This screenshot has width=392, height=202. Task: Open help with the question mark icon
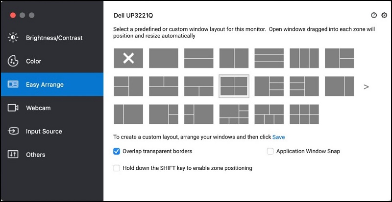click(x=374, y=16)
